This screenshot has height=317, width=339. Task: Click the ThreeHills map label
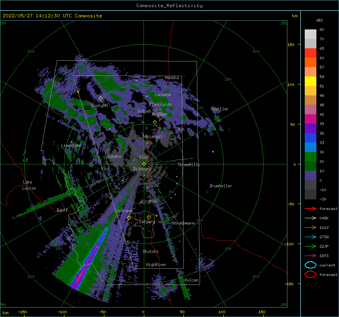189,165
